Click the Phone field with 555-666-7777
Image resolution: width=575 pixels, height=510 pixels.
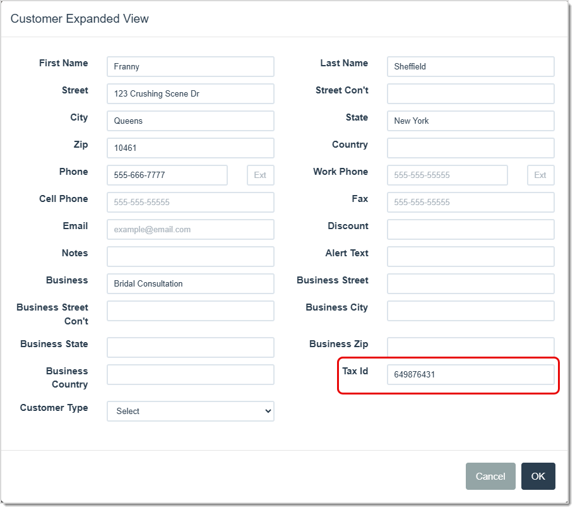pyautogui.click(x=166, y=175)
